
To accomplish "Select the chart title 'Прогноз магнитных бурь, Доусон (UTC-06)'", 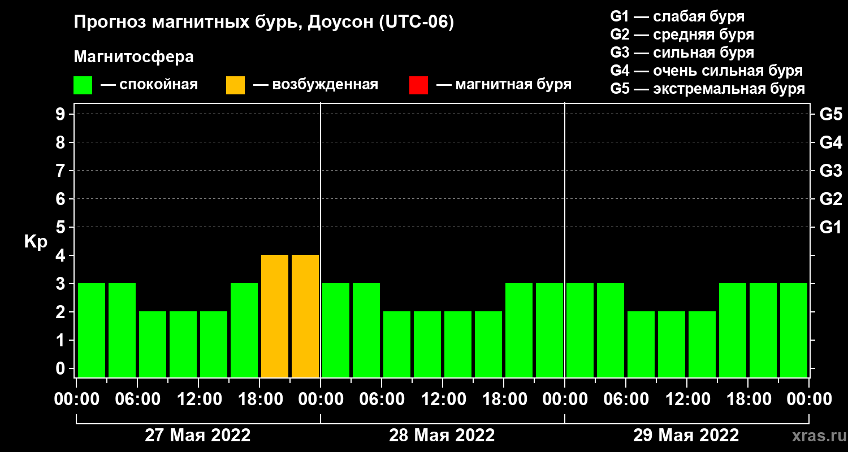I will [264, 23].
